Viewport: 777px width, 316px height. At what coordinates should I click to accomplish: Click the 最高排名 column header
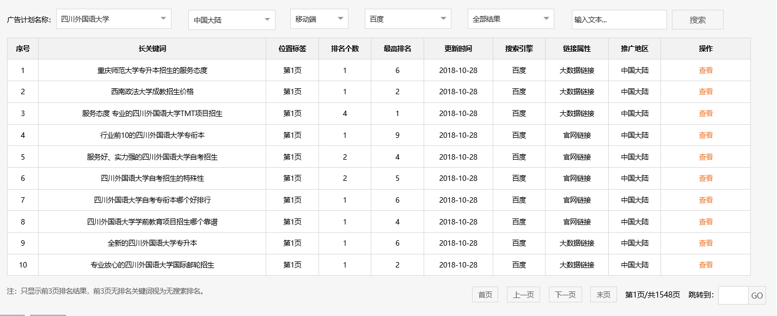pyautogui.click(x=397, y=48)
